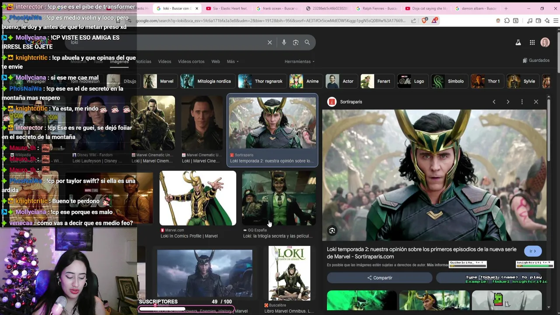Screen dimensions: 560x315
Task: Click the browser address bar URL
Action: 271,21
